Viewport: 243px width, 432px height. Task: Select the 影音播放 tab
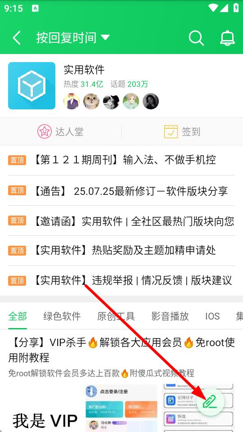pyautogui.click(x=170, y=316)
